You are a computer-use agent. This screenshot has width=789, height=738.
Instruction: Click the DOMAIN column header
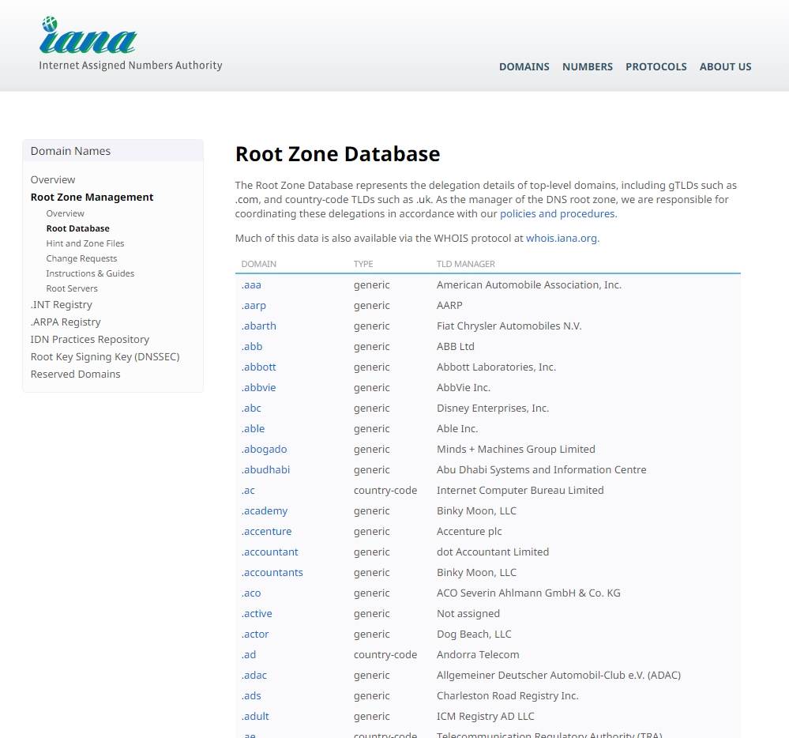click(258, 264)
